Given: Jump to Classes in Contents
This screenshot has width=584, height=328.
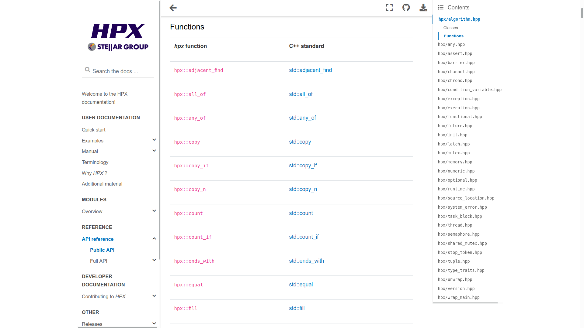Looking at the screenshot, I should tap(450, 28).
